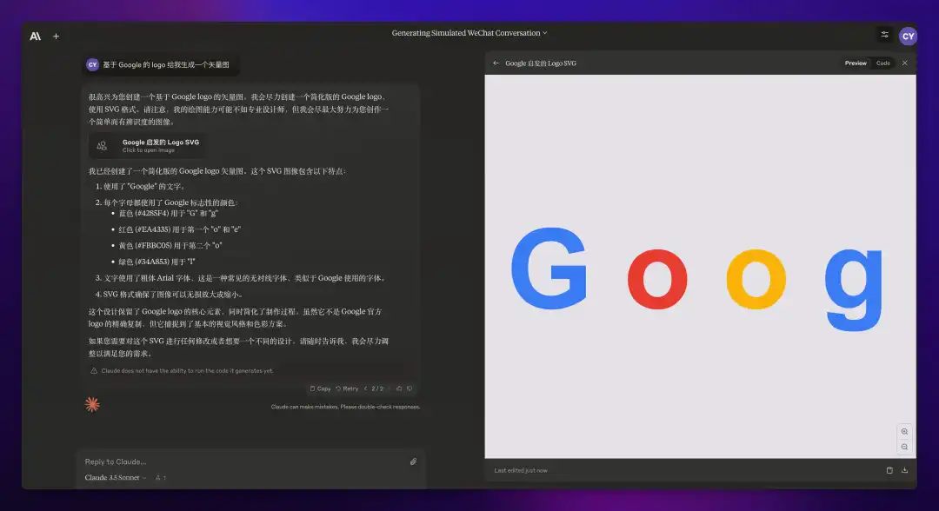Open the Claude 3.5 Sonnet model selector

116,477
